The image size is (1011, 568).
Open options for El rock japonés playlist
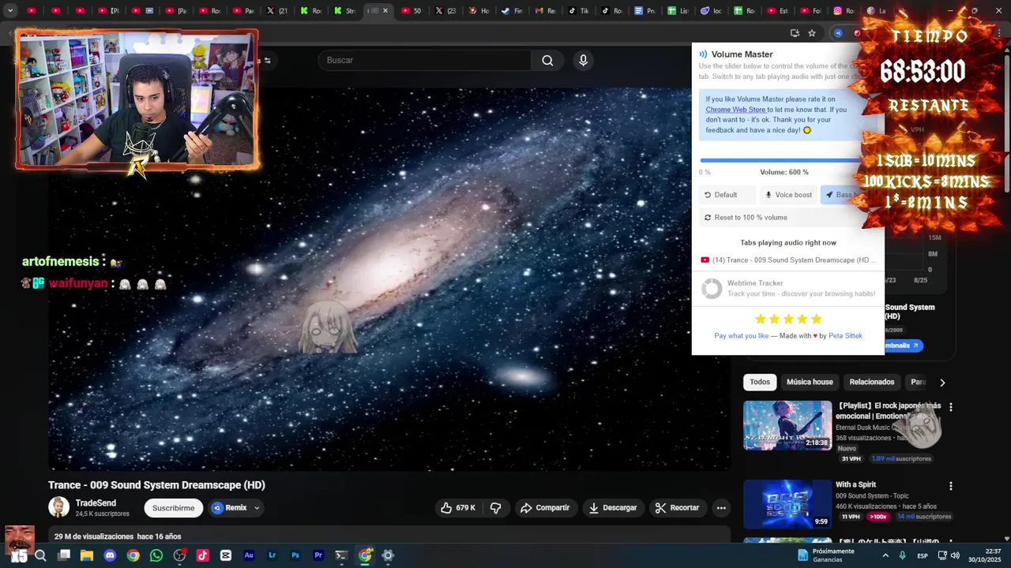[x=951, y=407]
